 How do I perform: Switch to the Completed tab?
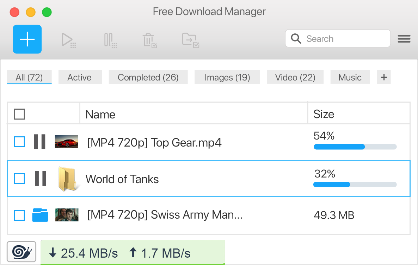point(148,77)
